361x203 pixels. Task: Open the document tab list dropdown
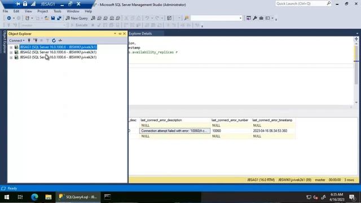357,34
